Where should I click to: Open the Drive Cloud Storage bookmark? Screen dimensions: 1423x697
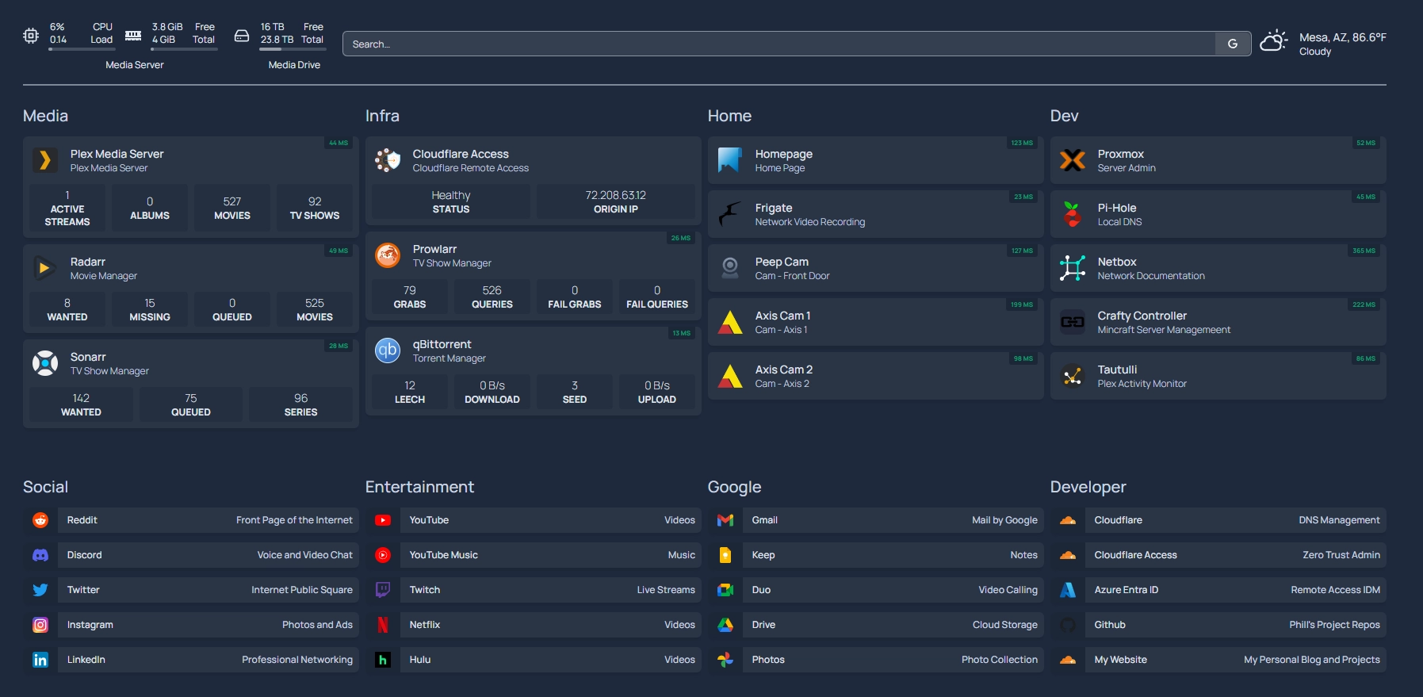coord(893,625)
